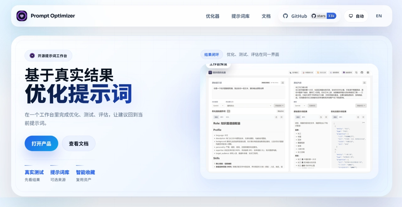Click the Role: 知识图谱提取器 heading
This screenshot has width=402, height=207.
(x=227, y=124)
